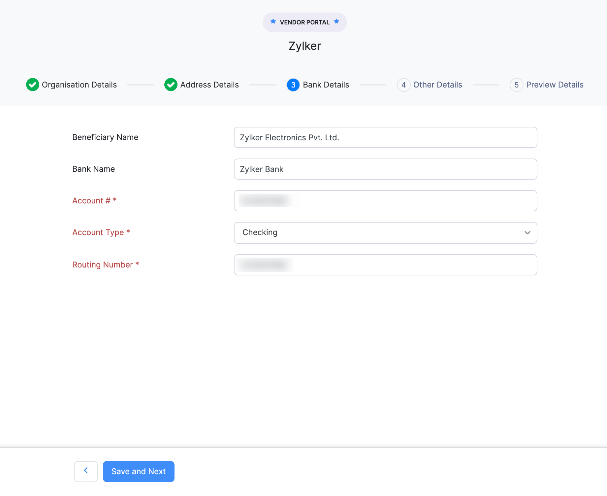Click the circled 4 for Other Details step

(x=404, y=85)
